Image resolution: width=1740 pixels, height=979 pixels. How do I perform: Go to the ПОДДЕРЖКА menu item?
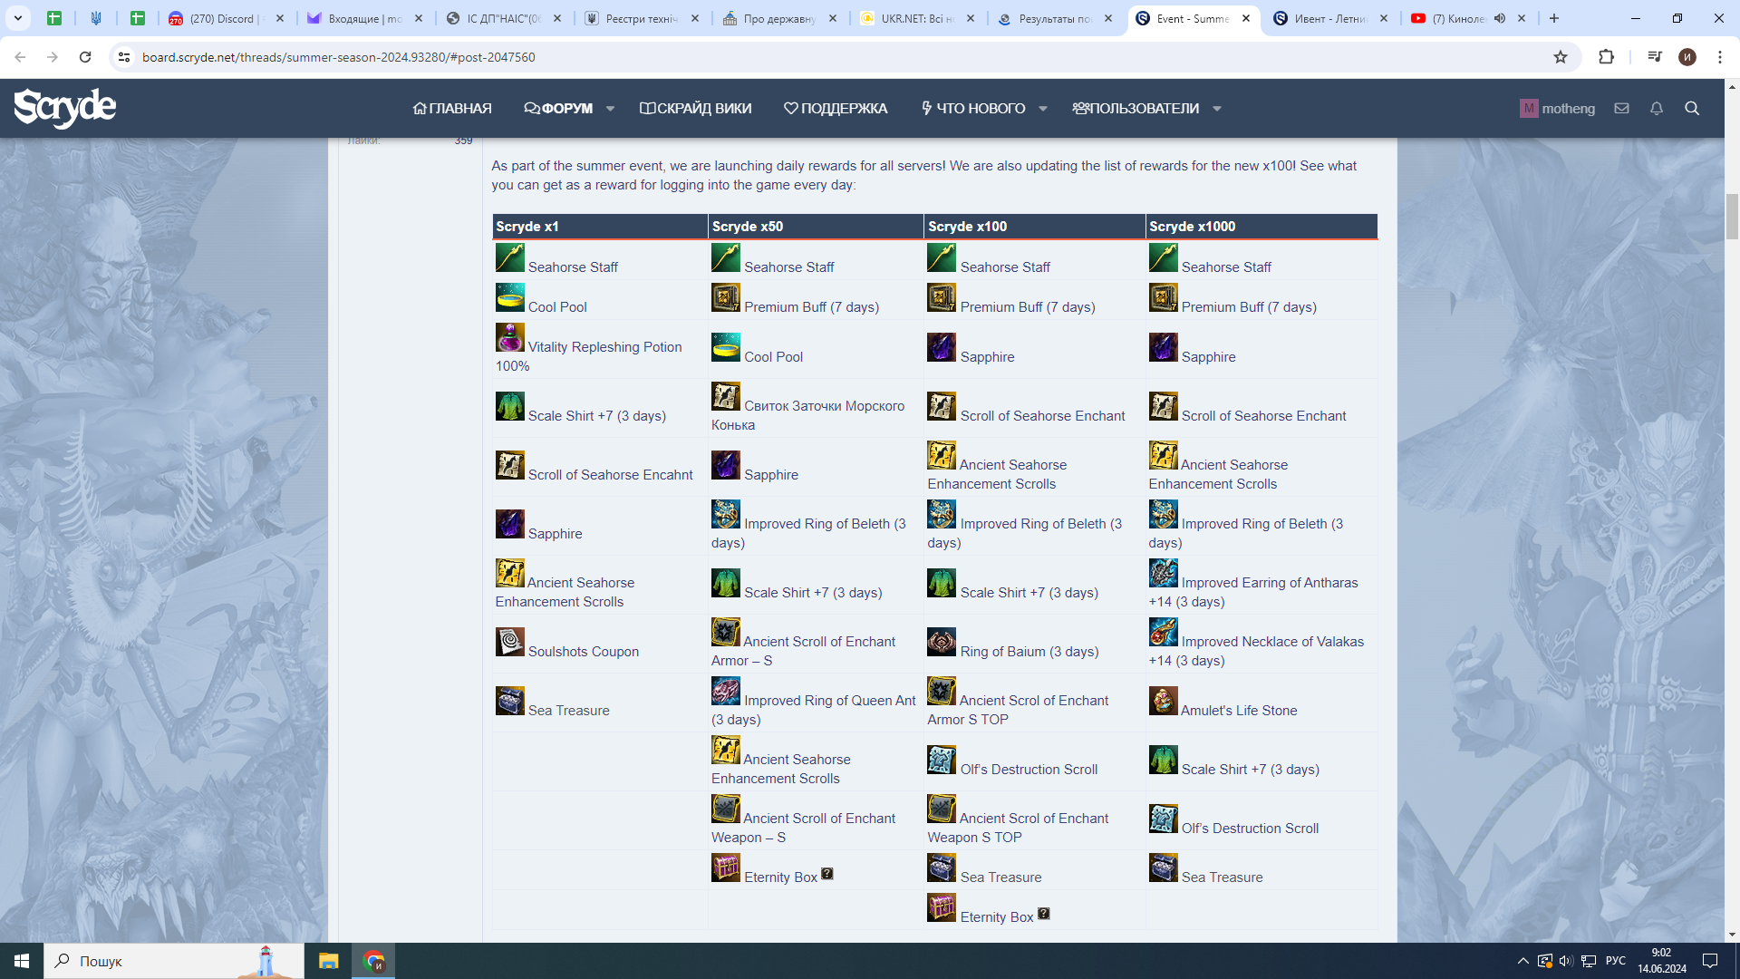[x=835, y=108]
